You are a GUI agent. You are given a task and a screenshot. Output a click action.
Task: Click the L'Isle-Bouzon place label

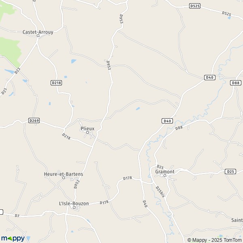(74, 203)
